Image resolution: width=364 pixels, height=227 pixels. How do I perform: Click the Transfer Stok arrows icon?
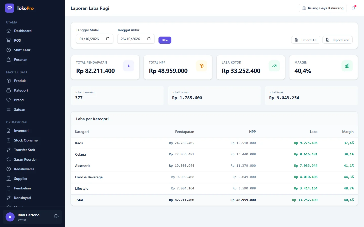click(9, 150)
